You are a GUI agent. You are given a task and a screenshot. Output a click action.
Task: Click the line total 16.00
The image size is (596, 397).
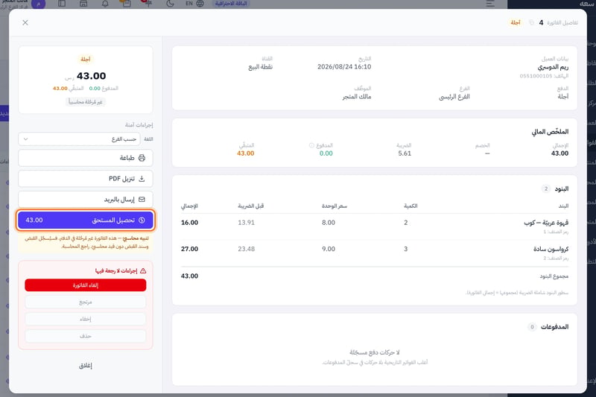pos(189,223)
